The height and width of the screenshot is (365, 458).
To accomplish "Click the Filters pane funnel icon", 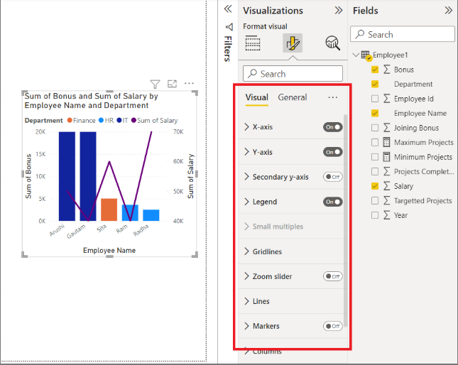I will pyautogui.click(x=229, y=27).
